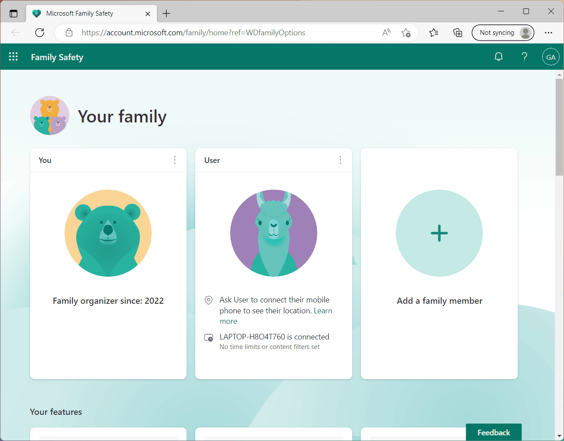This screenshot has width=564, height=441.
Task: Click the Not syncing profile button
Action: tap(503, 33)
